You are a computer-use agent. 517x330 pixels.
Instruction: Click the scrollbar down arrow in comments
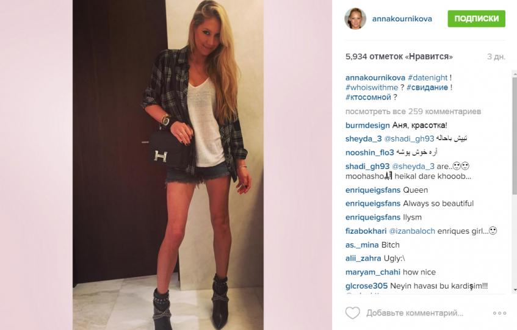[515, 290]
